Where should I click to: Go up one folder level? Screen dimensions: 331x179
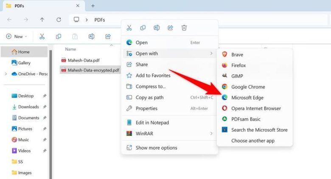click(42, 20)
